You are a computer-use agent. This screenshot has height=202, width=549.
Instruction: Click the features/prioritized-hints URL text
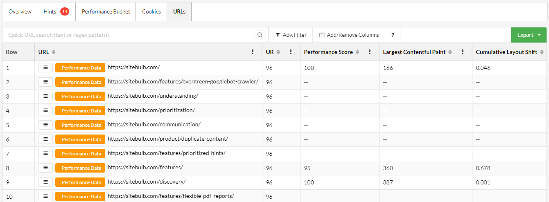point(167,153)
